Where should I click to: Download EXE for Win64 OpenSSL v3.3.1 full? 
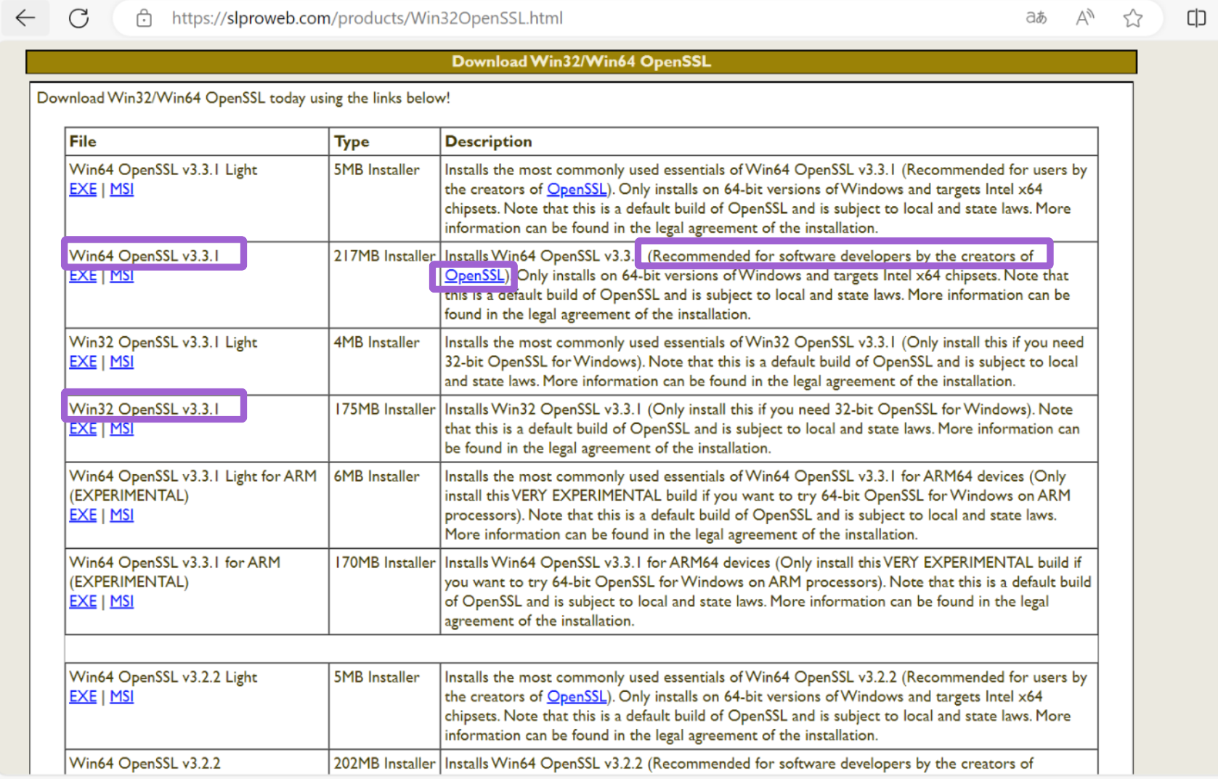(x=83, y=276)
